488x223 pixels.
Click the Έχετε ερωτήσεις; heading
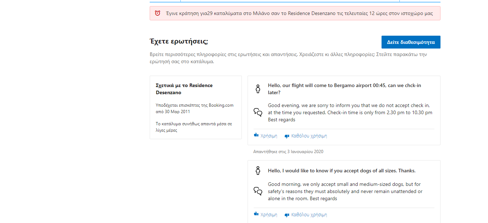click(x=179, y=41)
